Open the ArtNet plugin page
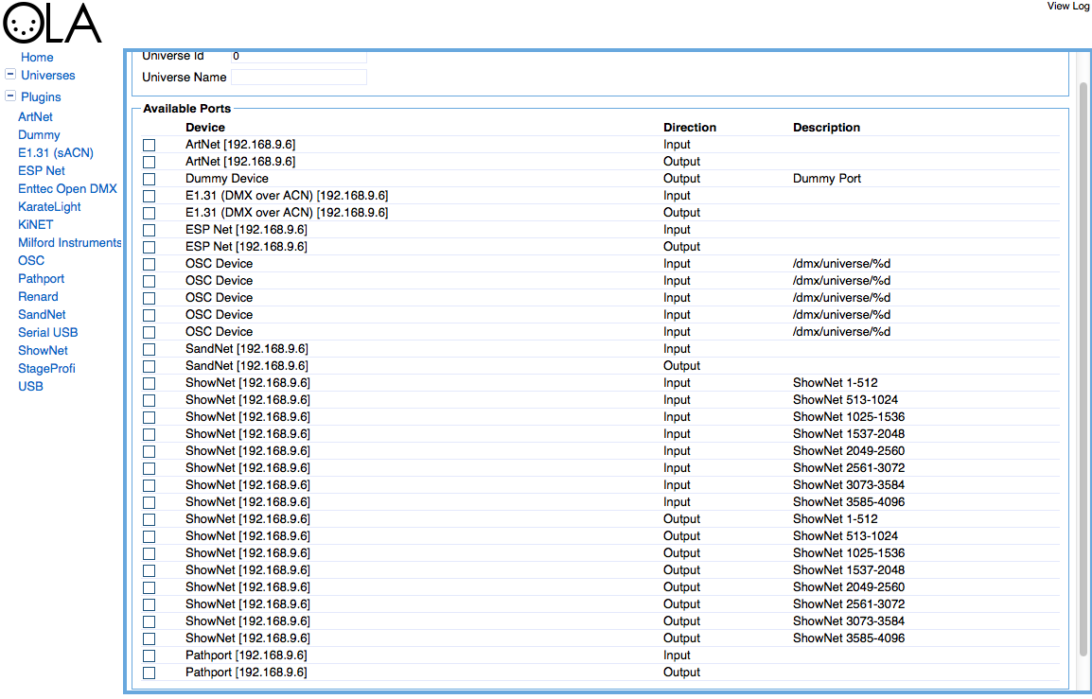The image size is (1092, 699). coord(36,117)
